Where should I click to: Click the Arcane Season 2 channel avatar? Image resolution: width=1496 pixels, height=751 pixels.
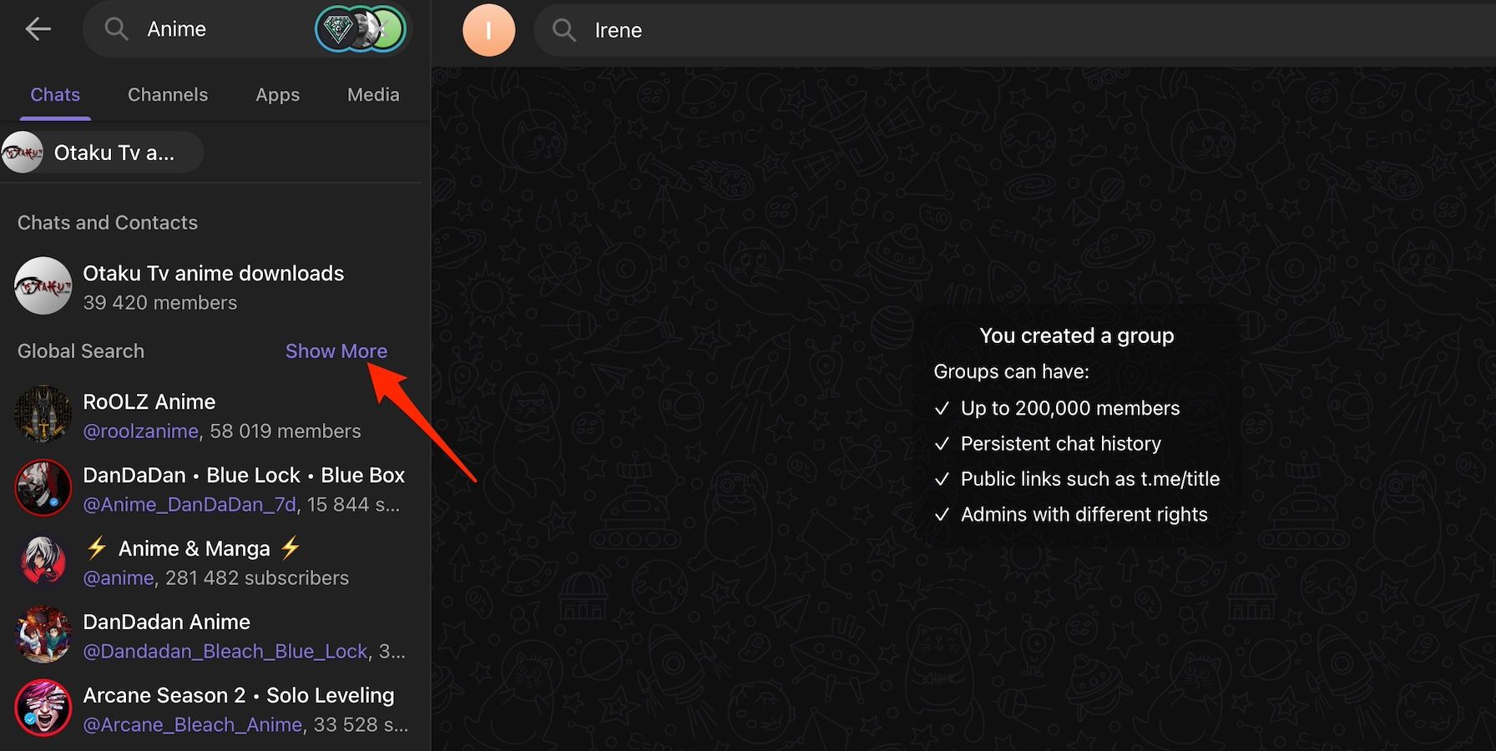(x=43, y=708)
